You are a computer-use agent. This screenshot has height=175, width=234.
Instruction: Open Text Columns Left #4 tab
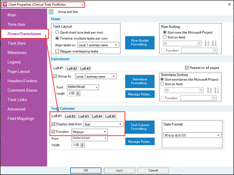[x=97, y=116]
